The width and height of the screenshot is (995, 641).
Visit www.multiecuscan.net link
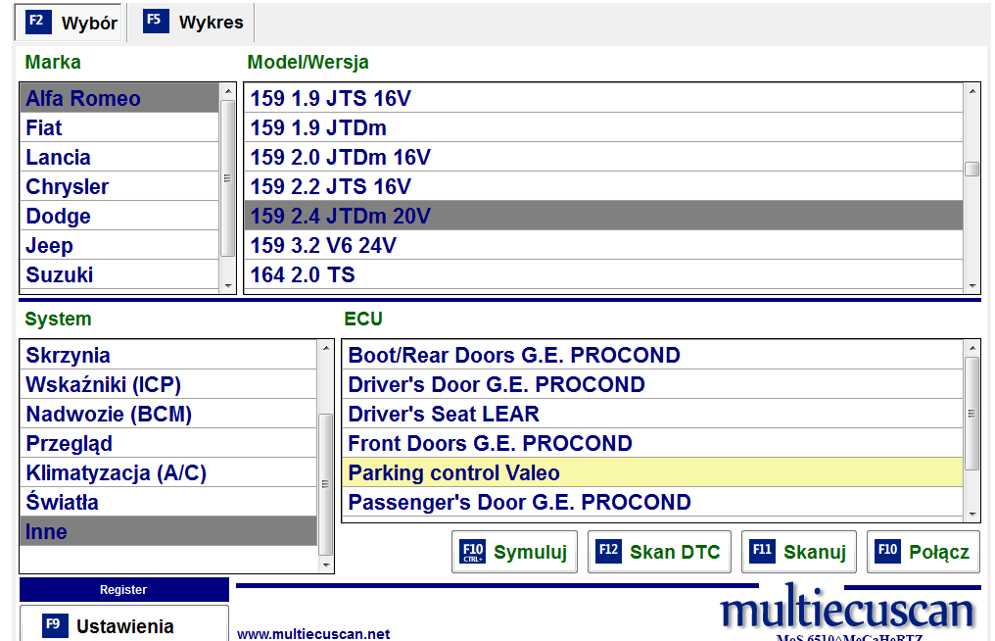click(x=313, y=633)
